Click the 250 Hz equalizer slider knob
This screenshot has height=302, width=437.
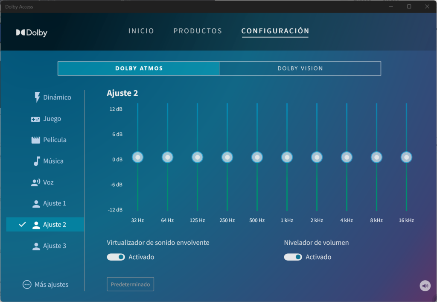click(x=227, y=157)
